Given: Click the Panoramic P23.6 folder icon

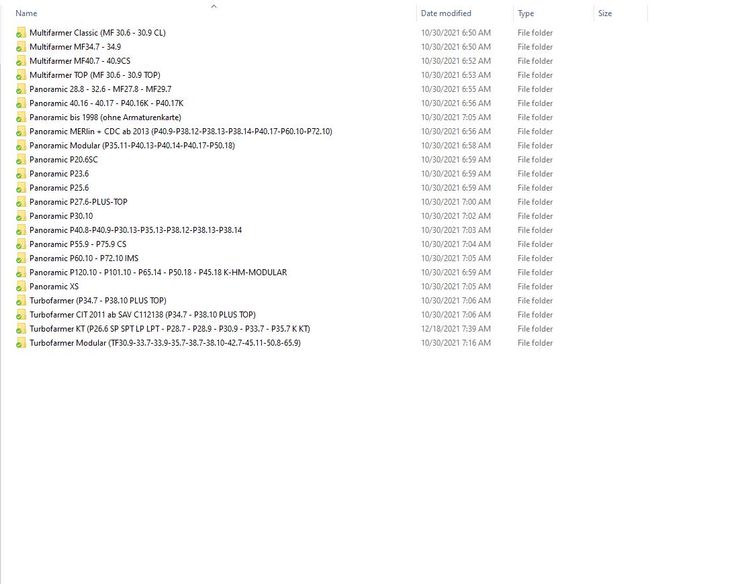Looking at the screenshot, I should tap(21, 174).
